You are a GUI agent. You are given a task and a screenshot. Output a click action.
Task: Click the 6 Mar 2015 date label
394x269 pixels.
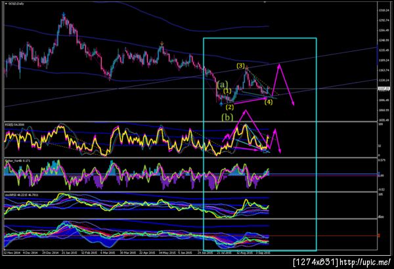tap(108, 253)
